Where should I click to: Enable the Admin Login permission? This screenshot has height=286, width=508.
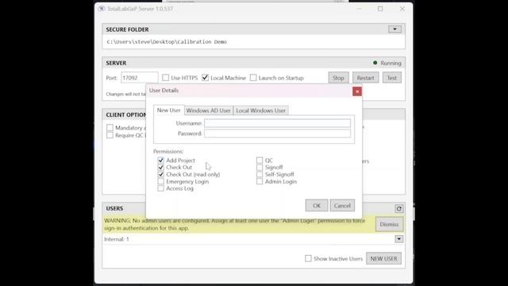[x=260, y=182]
